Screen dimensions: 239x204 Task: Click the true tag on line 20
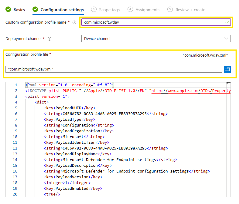pos(52,194)
